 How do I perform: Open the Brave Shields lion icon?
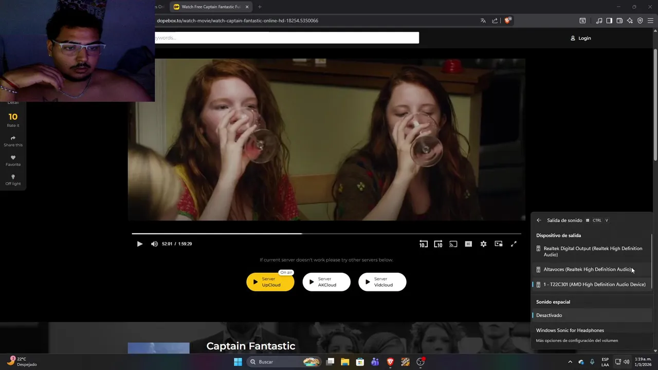pyautogui.click(x=507, y=21)
